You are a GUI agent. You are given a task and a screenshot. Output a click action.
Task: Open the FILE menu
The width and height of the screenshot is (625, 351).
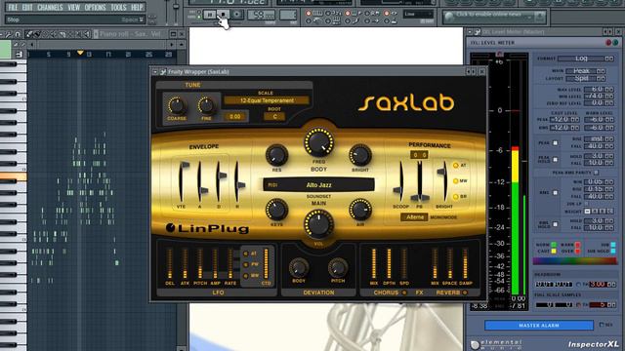pos(13,7)
